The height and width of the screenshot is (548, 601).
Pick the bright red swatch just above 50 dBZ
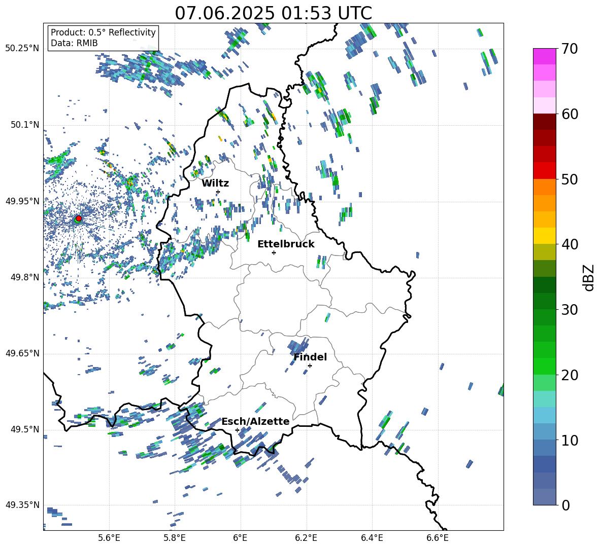(x=544, y=171)
